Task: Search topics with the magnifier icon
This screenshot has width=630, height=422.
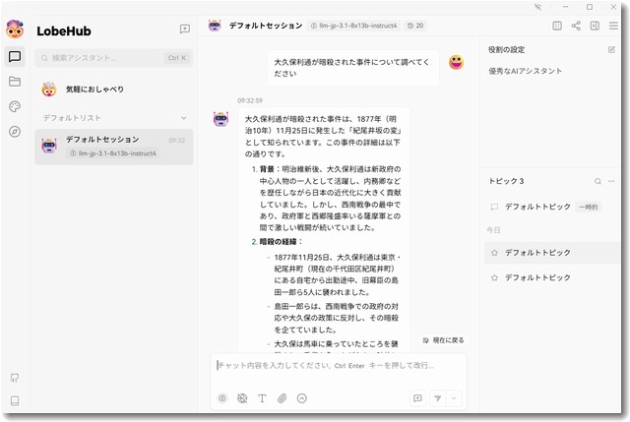Action: tap(597, 181)
